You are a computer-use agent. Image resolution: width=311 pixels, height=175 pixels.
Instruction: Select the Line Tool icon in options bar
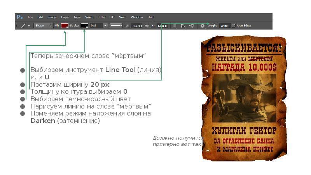point(23,26)
